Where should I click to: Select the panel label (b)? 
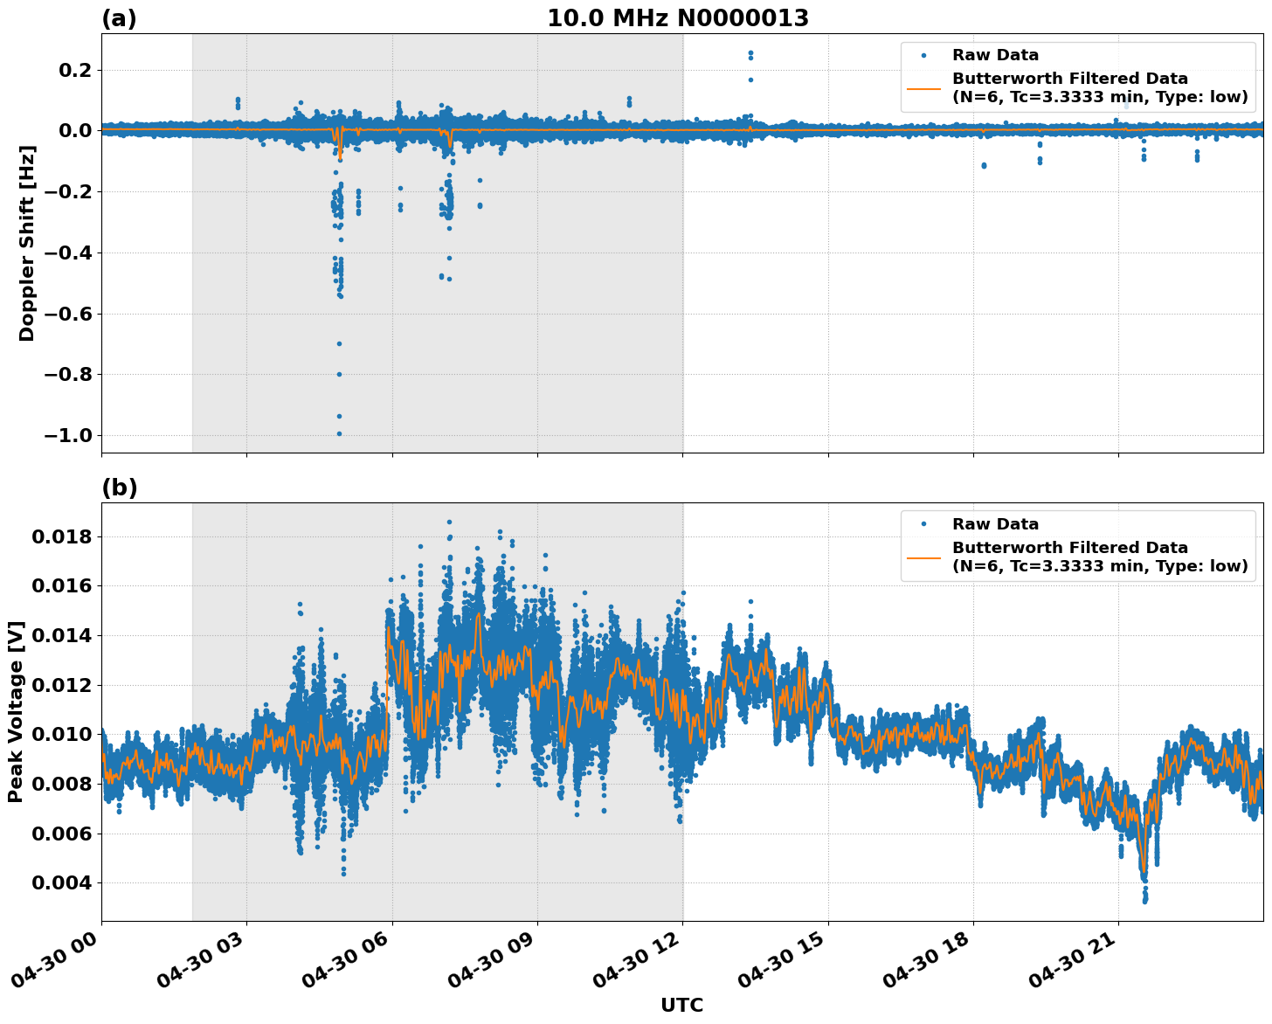click(121, 487)
